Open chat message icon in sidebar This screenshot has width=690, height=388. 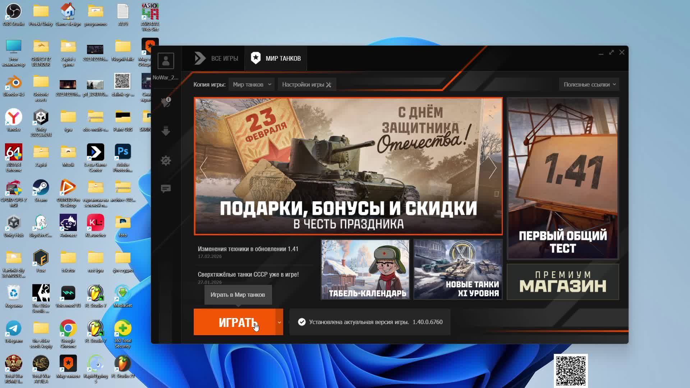(x=166, y=189)
